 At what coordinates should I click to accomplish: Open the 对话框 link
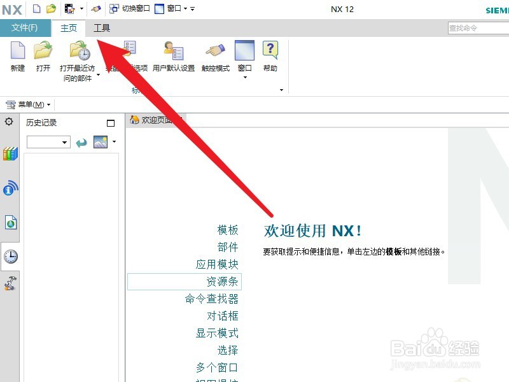[223, 316]
